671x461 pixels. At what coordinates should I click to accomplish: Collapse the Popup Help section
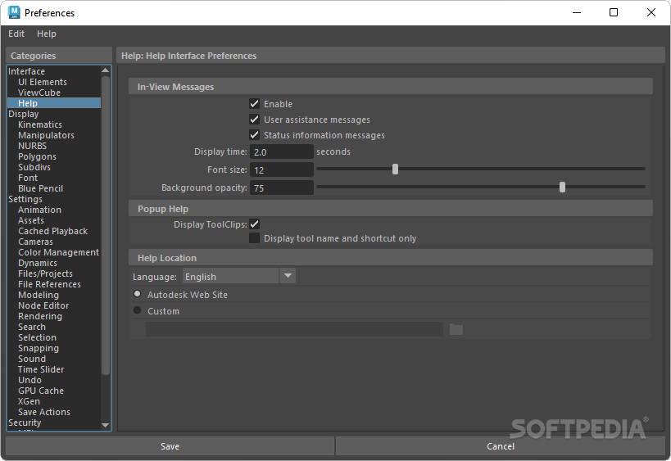pyautogui.click(x=390, y=209)
